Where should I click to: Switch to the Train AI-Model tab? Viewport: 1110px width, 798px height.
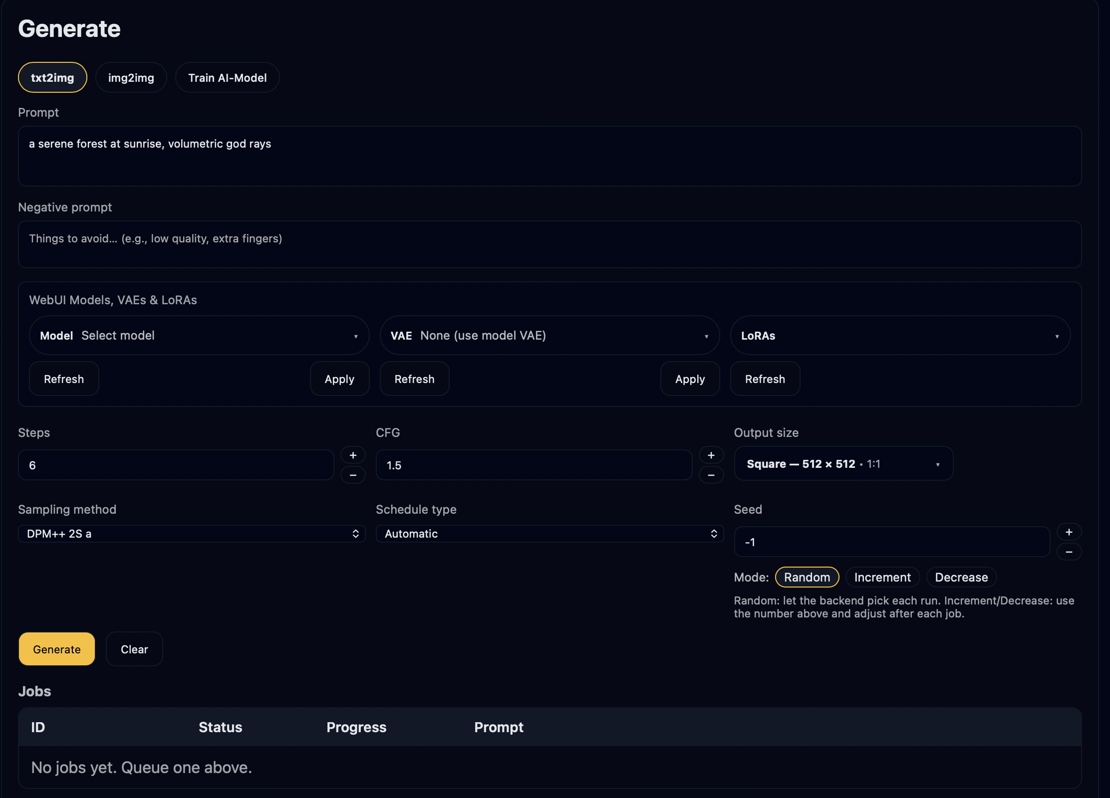227,77
